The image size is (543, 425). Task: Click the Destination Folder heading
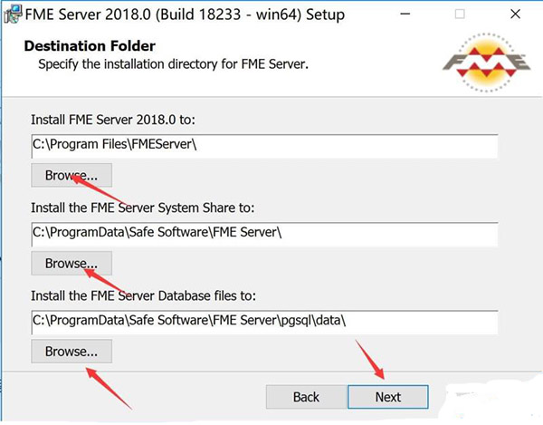[89, 45]
